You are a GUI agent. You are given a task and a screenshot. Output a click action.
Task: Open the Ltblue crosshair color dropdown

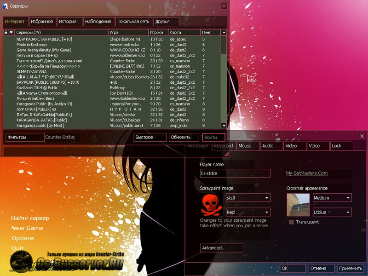click(x=332, y=212)
